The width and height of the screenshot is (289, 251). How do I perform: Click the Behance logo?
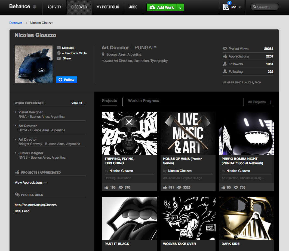click(x=20, y=7)
